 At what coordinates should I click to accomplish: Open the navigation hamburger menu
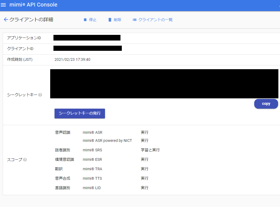tap(4, 5)
